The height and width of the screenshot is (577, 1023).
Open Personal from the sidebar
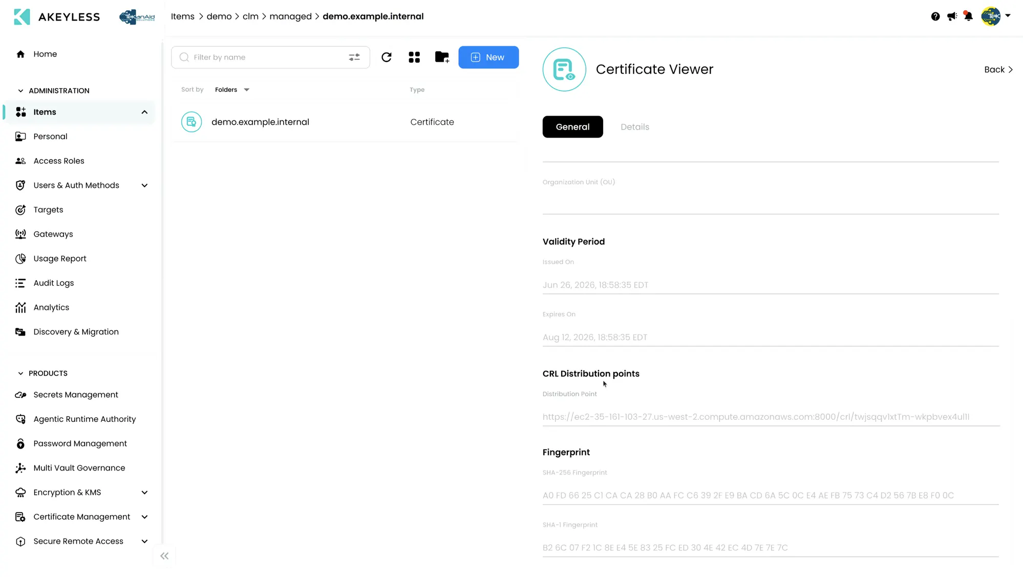point(50,137)
